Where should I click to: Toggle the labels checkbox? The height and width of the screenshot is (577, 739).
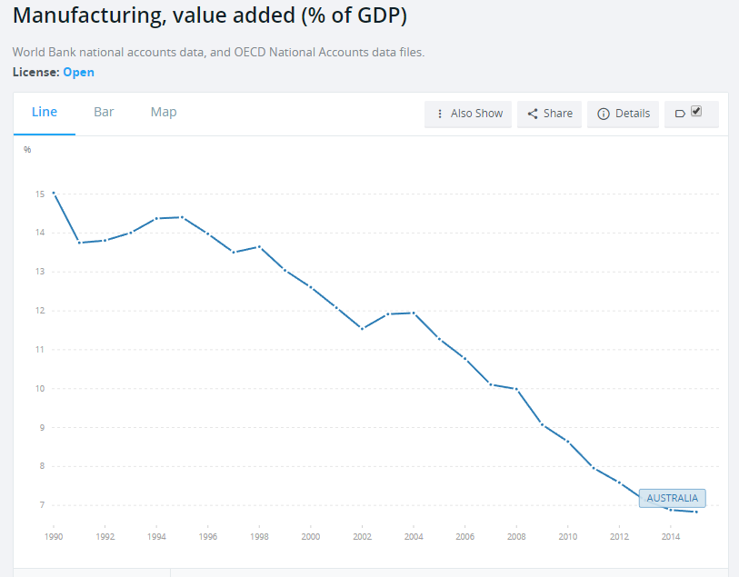(x=696, y=111)
